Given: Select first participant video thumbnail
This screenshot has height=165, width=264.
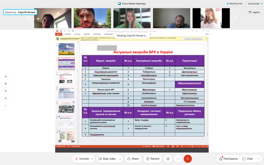Looking at the screenshot, I should 53,18.
